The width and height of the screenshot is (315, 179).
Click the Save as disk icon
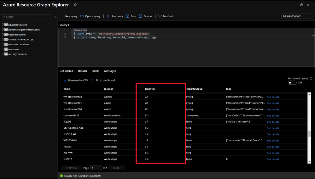tap(141, 16)
